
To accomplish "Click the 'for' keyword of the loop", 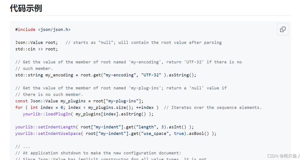I will tap(19, 108).
